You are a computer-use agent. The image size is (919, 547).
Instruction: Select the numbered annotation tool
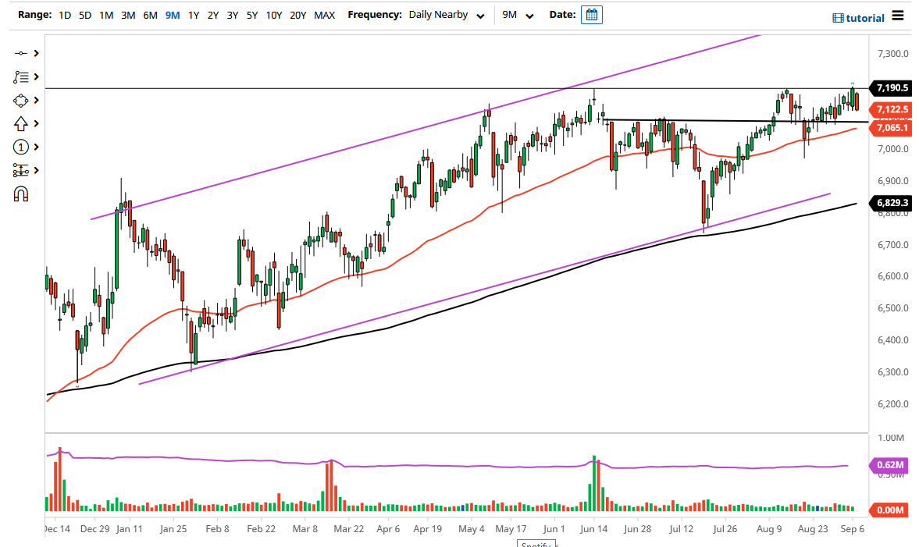click(x=22, y=147)
